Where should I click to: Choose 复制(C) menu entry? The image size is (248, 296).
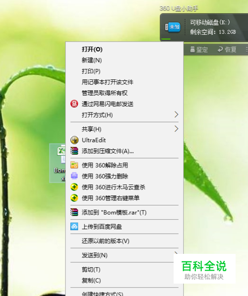[x=124, y=281]
